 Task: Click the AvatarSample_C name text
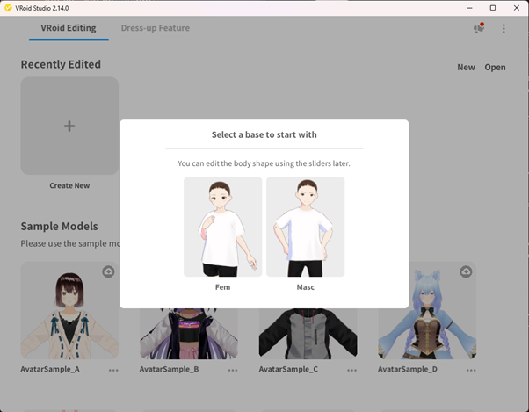click(x=288, y=369)
